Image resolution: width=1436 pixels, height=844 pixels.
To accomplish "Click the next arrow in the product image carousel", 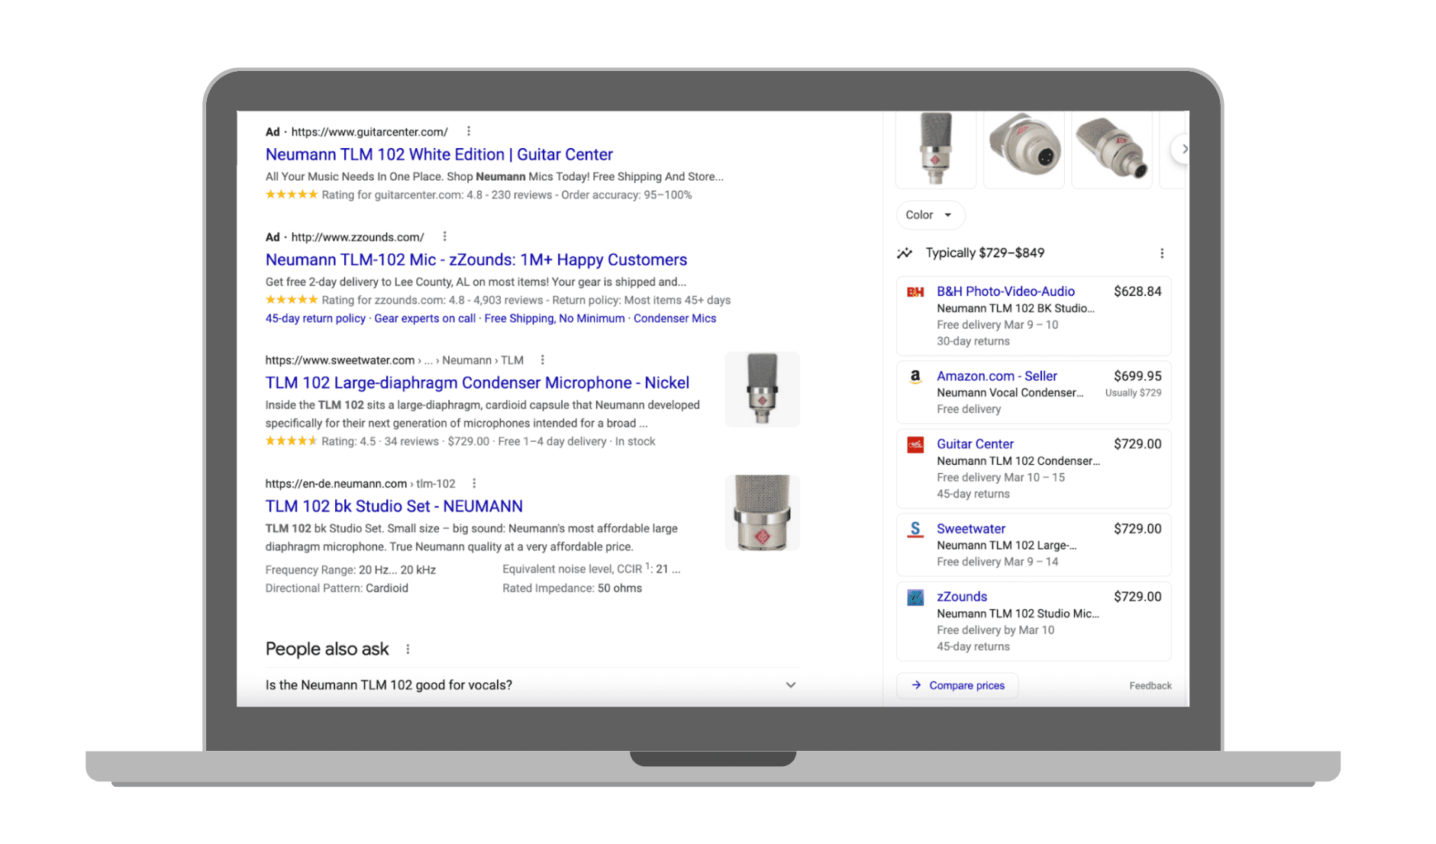I will point(1182,150).
